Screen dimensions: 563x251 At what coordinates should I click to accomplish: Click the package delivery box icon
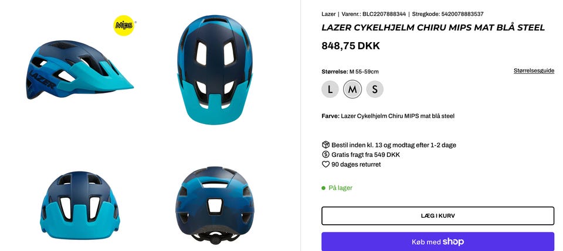pyautogui.click(x=325, y=145)
